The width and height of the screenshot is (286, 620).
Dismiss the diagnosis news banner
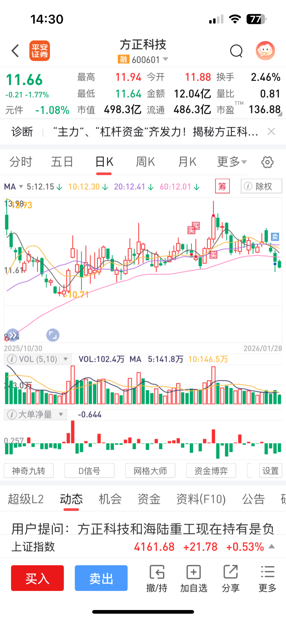pos(271,131)
